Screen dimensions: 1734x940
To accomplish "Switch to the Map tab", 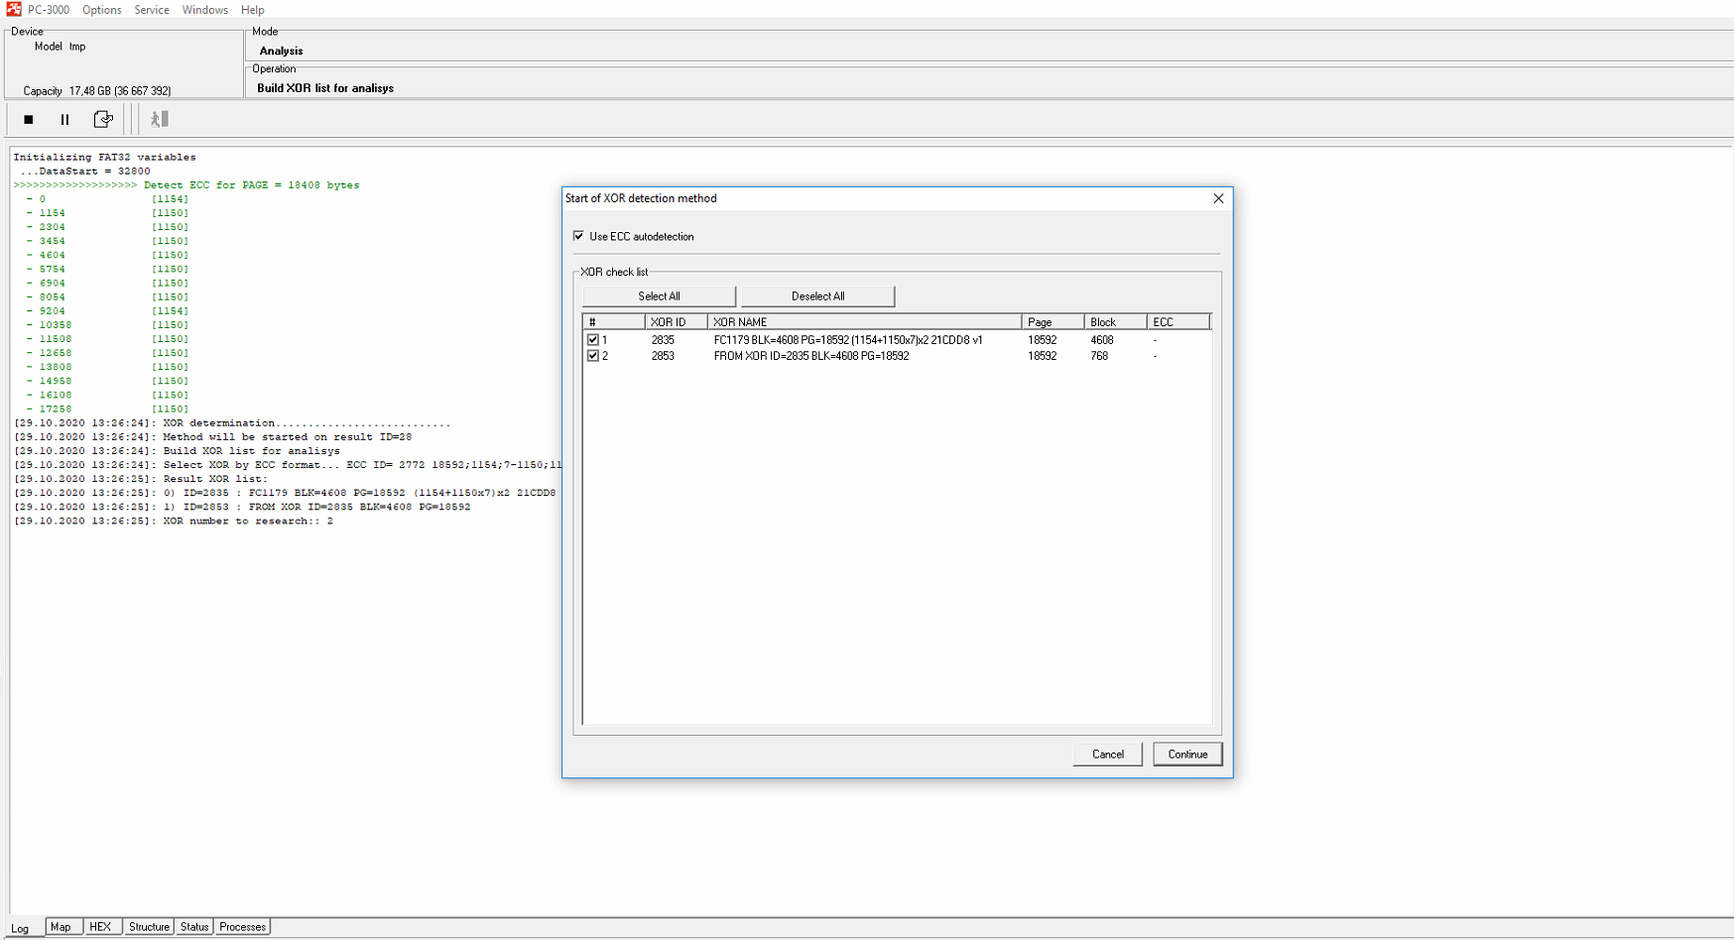I will tap(61, 927).
